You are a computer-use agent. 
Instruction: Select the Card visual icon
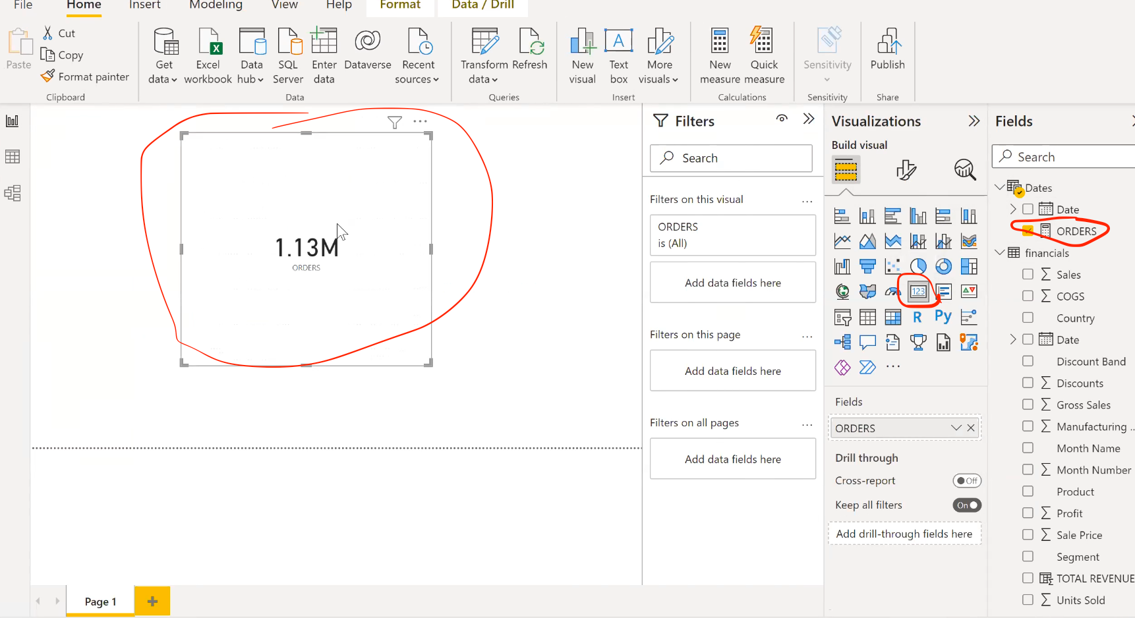click(x=918, y=291)
